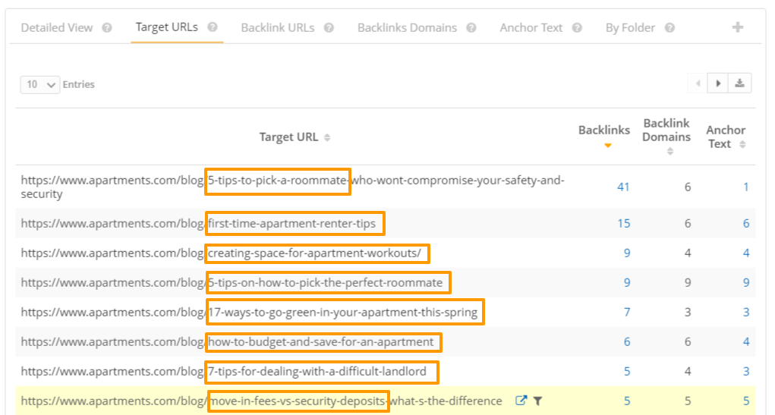Select the 5-tips-on-how-to-pick-the-perfect-roommate URL
This screenshot has height=415, width=775.
tap(232, 282)
